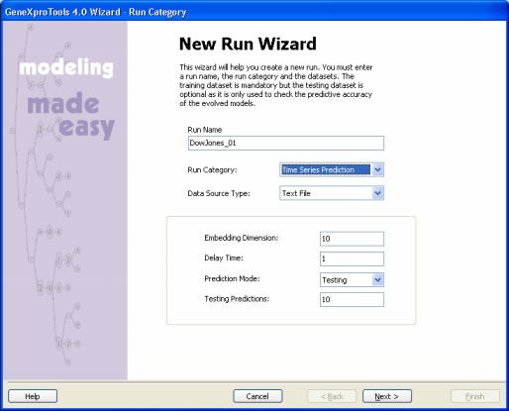Click the wizard description paragraph

tap(276, 85)
